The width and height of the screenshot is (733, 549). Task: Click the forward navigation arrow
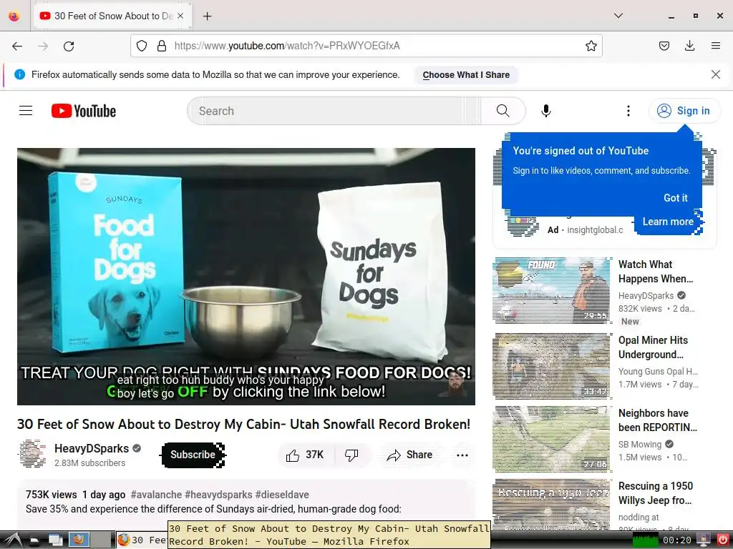tap(43, 46)
